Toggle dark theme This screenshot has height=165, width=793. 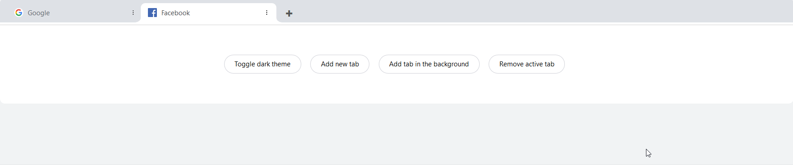(x=263, y=64)
